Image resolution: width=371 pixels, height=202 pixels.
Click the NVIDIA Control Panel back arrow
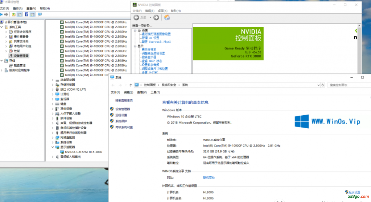point(136,17)
